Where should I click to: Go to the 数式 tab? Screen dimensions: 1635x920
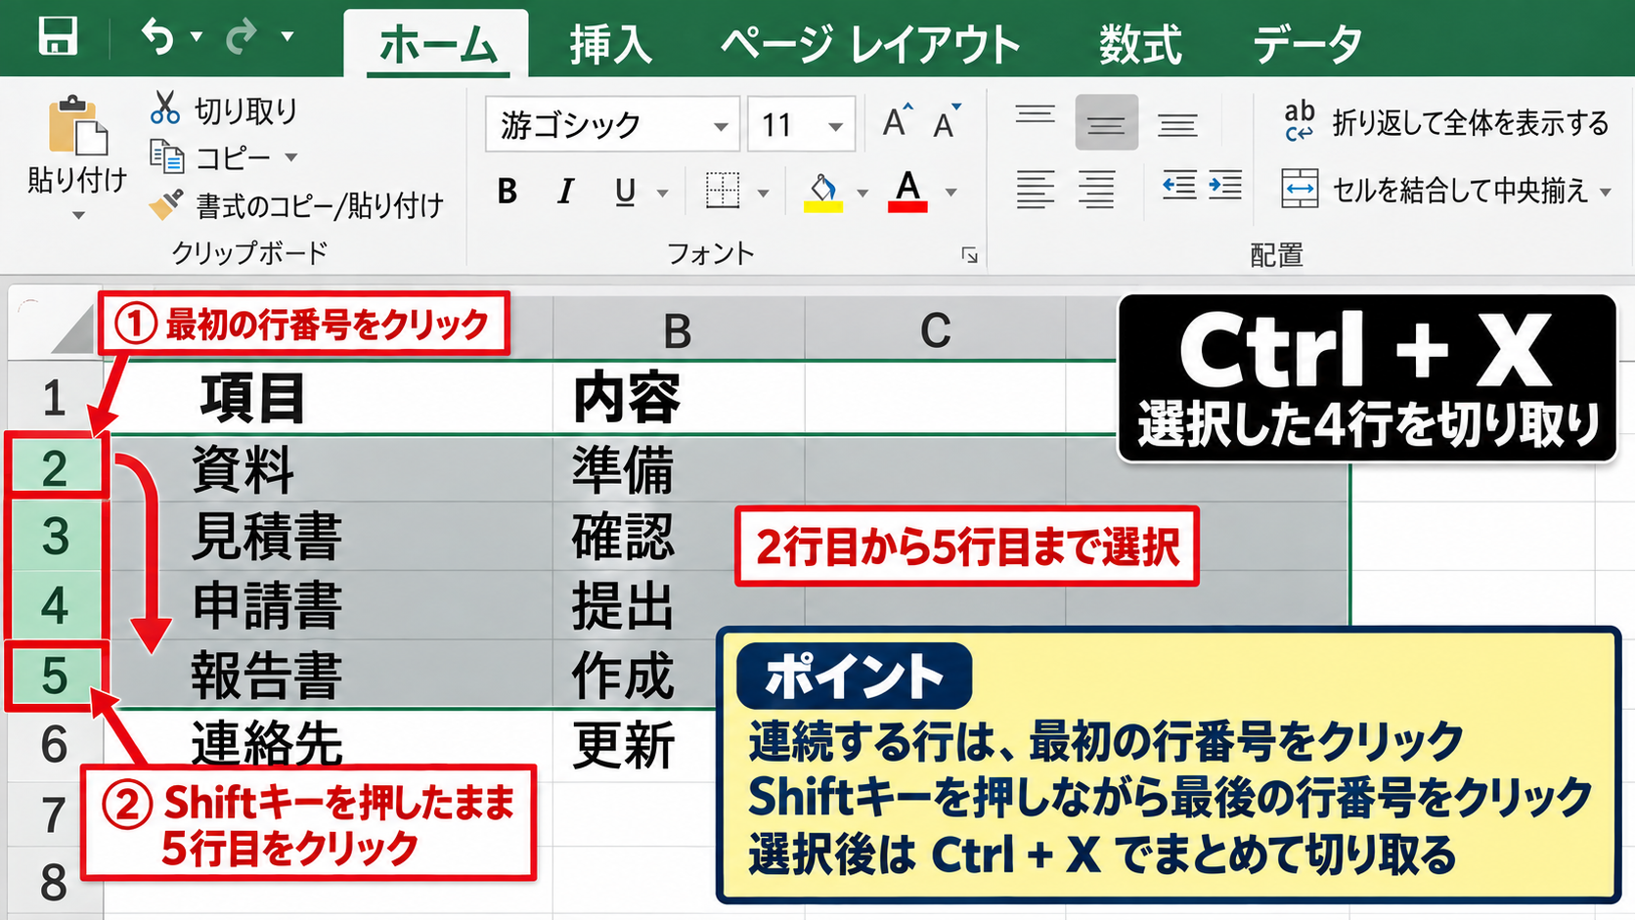coord(1140,45)
